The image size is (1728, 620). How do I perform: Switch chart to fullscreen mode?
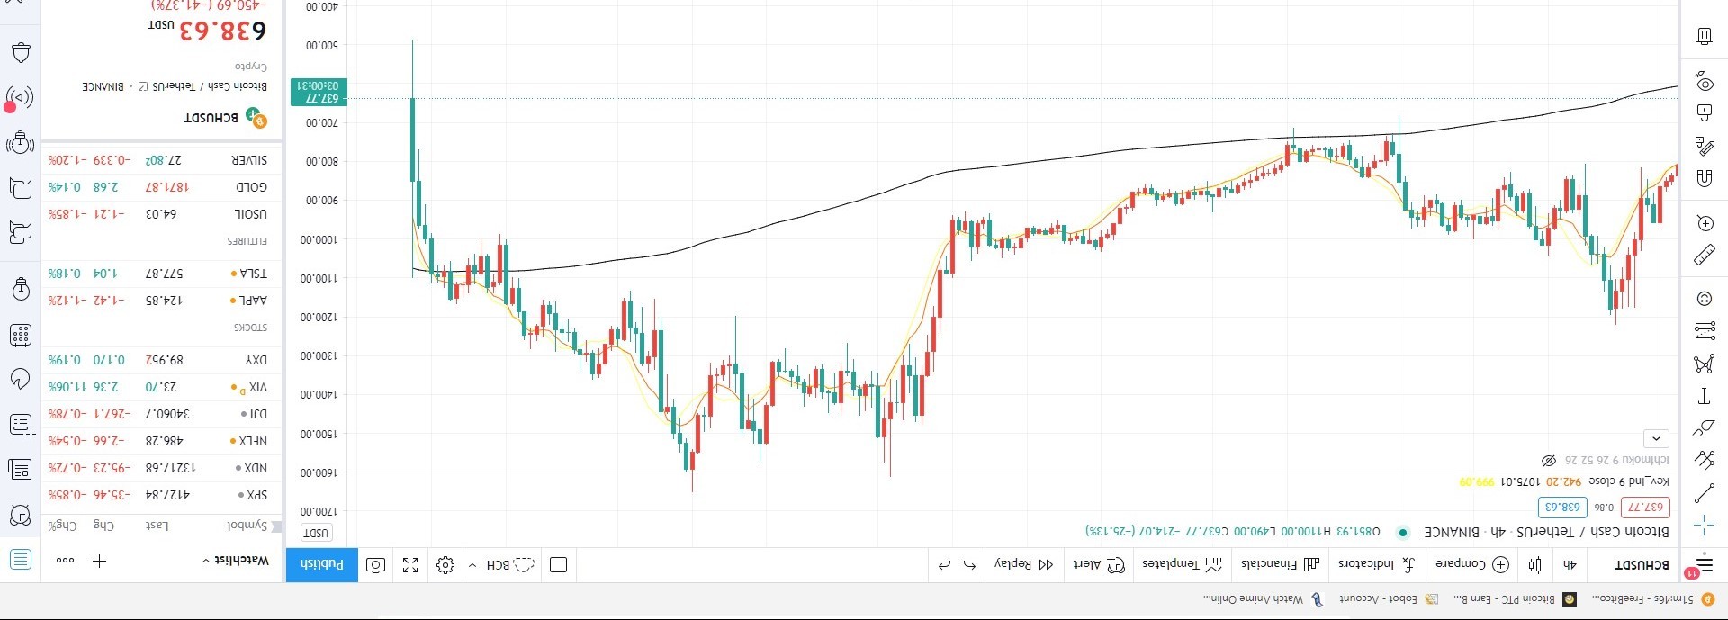(x=410, y=565)
